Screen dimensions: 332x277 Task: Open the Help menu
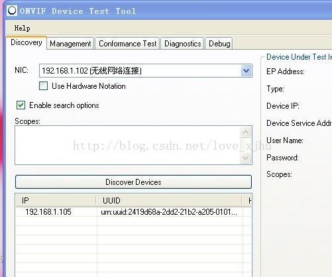[x=22, y=28]
